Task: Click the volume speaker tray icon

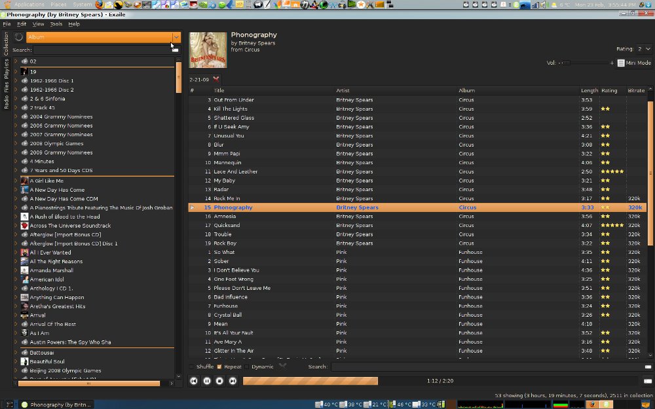Action: tap(544, 5)
